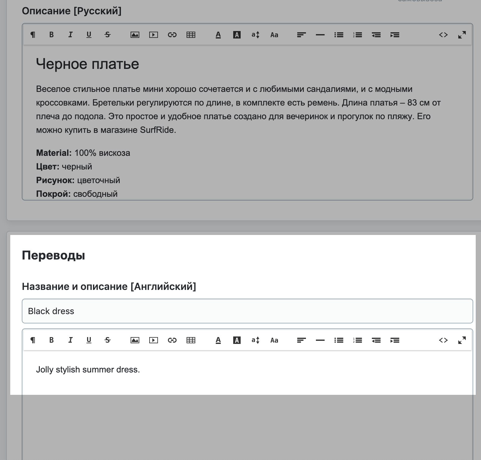Click the 'Покрой: свободный' line
This screenshot has height=460, width=481.
77,194
